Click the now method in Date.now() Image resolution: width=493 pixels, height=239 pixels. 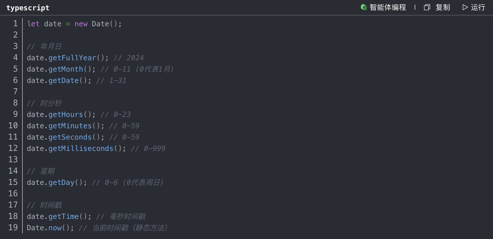(55, 228)
